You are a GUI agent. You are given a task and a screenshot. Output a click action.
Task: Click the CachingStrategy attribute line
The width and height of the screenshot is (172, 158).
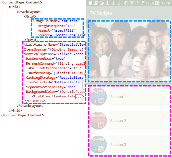point(56,78)
